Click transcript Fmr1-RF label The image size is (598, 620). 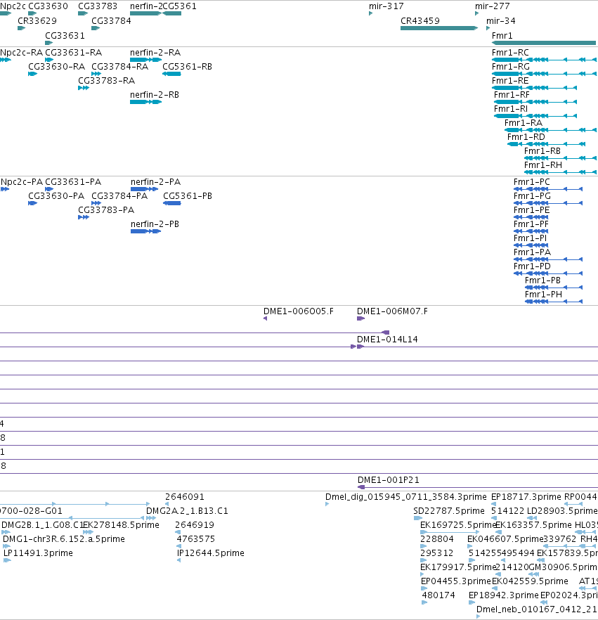coord(512,95)
